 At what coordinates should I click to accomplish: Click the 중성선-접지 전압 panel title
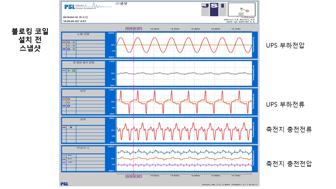83,63
